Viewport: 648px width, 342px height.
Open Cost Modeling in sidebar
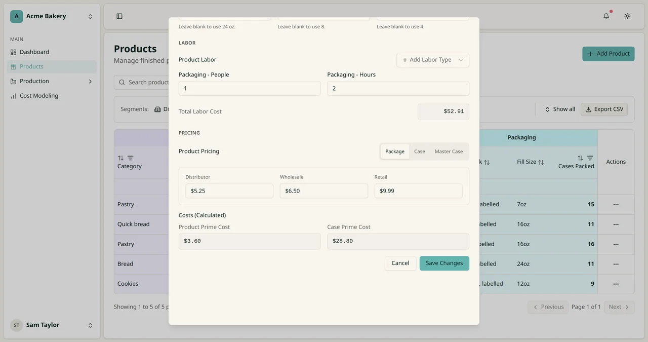[x=52, y=96]
